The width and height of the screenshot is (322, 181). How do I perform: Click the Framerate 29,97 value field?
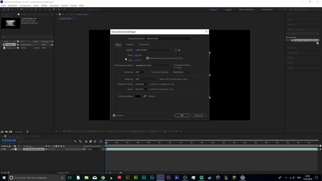point(139,72)
